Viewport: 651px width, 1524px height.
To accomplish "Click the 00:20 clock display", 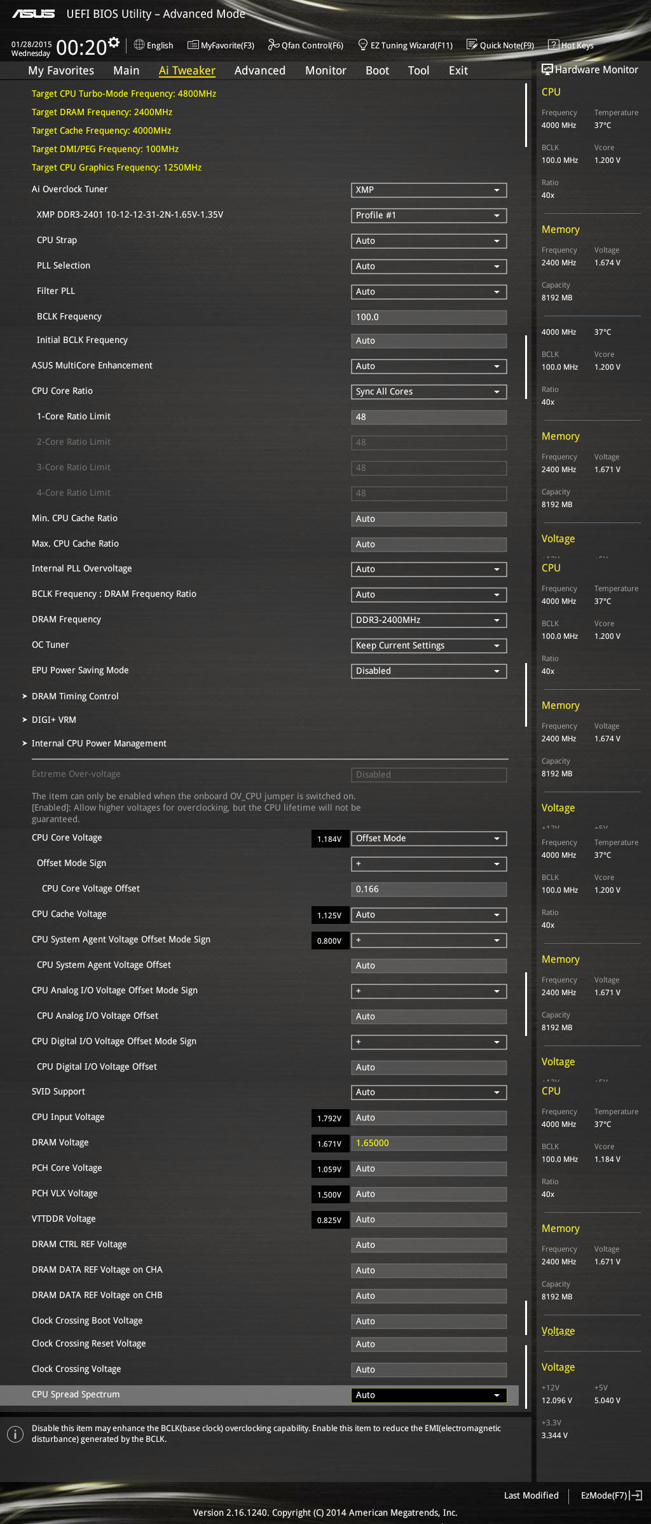I will [x=81, y=48].
